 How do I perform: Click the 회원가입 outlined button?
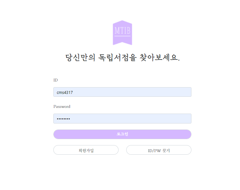point(86,150)
